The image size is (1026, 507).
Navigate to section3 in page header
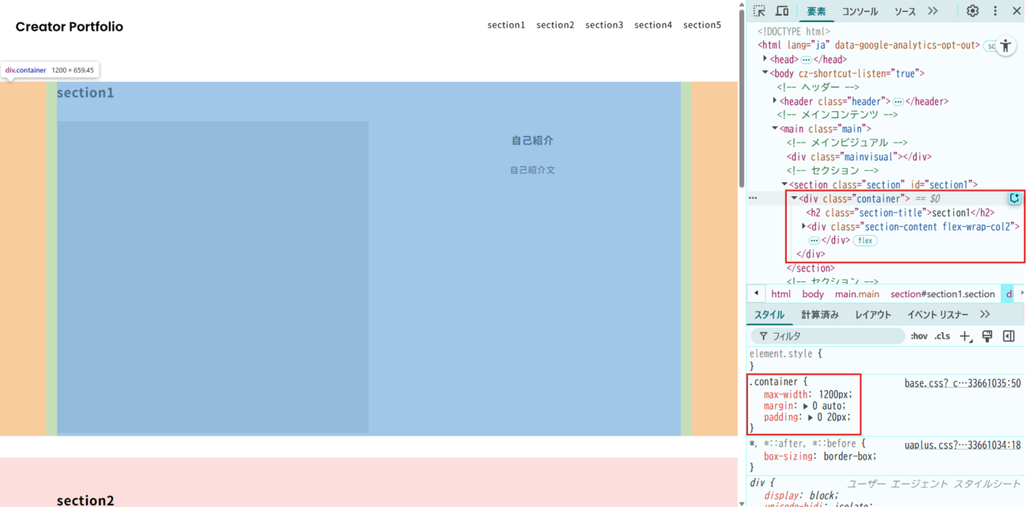click(604, 25)
